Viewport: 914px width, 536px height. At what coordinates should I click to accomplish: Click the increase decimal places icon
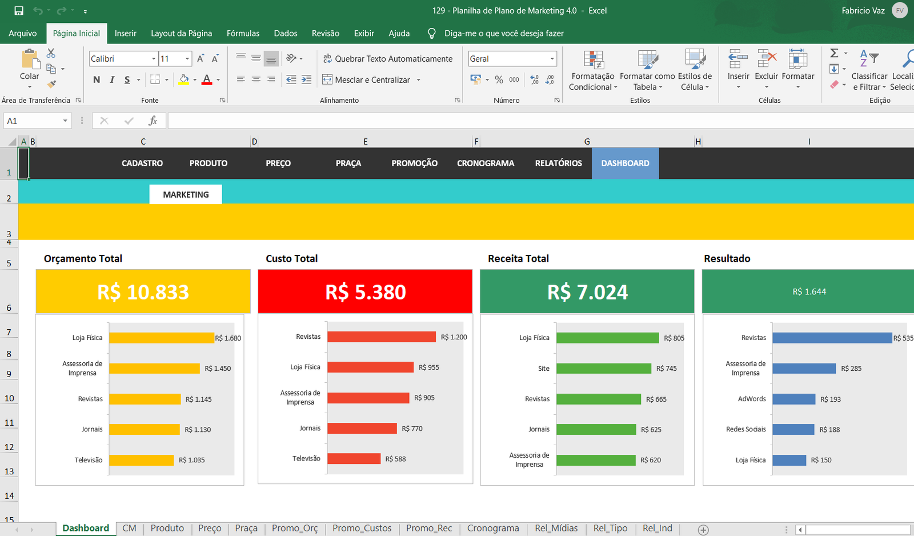pyautogui.click(x=535, y=80)
